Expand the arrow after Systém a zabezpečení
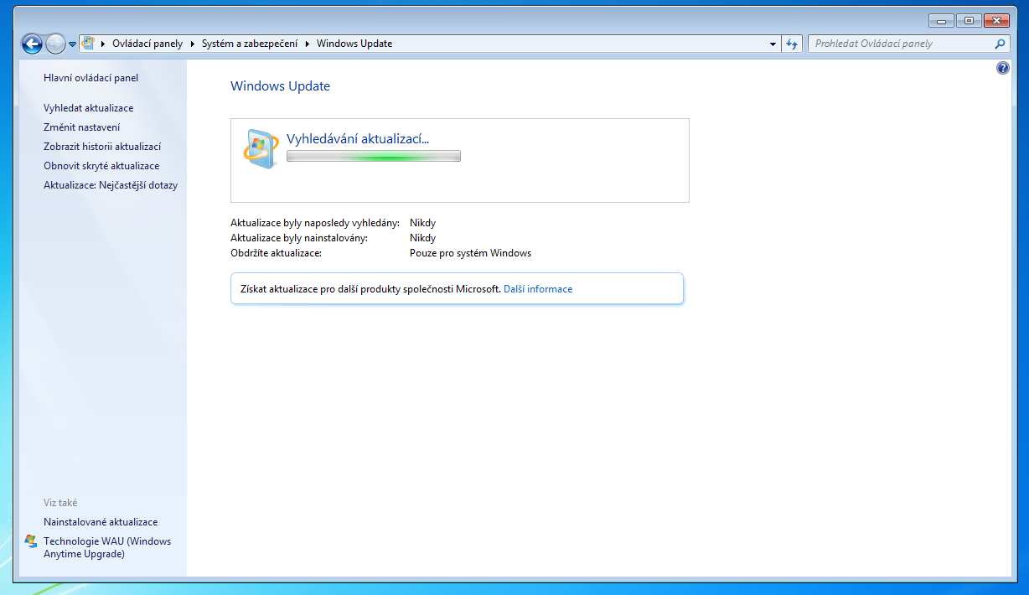Viewport: 1029px width, 595px height. click(308, 44)
